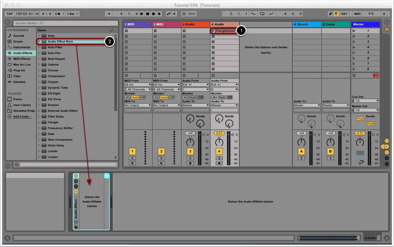Open User-Library in Places
Image resolution: width=394 pixels, height=247 pixels.
[22, 105]
